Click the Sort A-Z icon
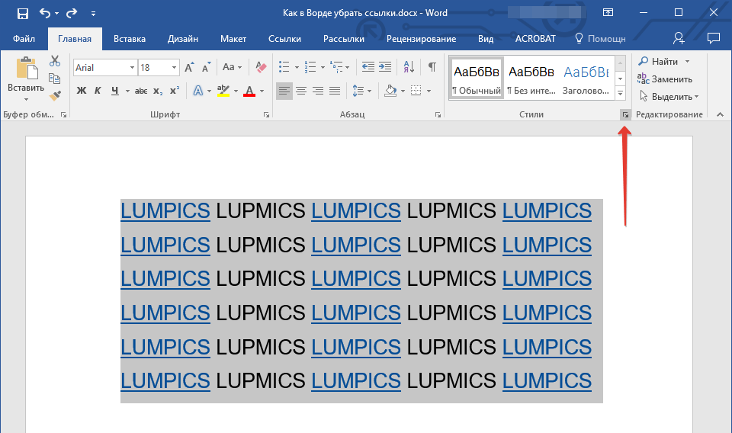This screenshot has height=433, width=732. (x=408, y=67)
